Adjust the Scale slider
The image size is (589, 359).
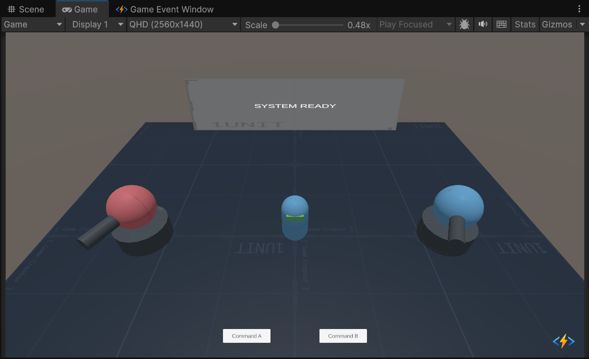[x=276, y=25]
